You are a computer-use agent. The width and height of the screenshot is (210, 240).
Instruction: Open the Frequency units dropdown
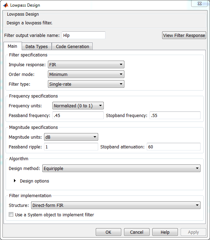coord(78,106)
